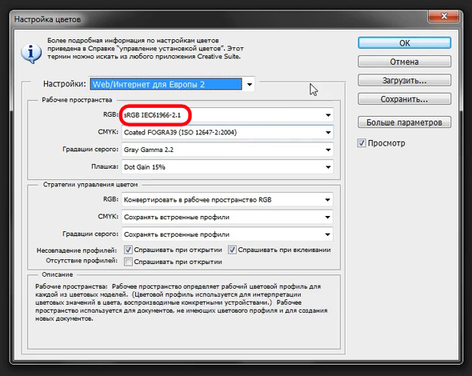The image size is (472, 376).
Task: Click the Больше параметров button
Action: point(404,122)
